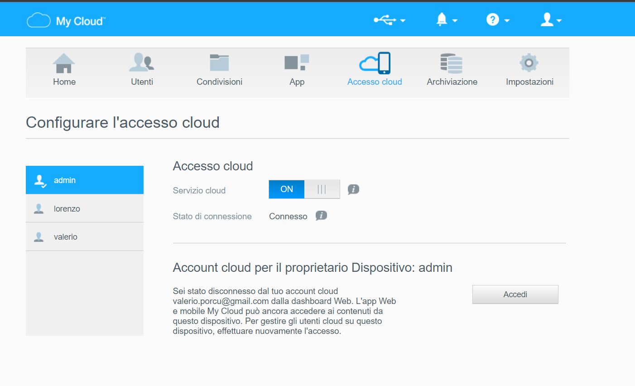The image size is (635, 386).
Task: Open the help question mark icon
Action: [x=493, y=19]
